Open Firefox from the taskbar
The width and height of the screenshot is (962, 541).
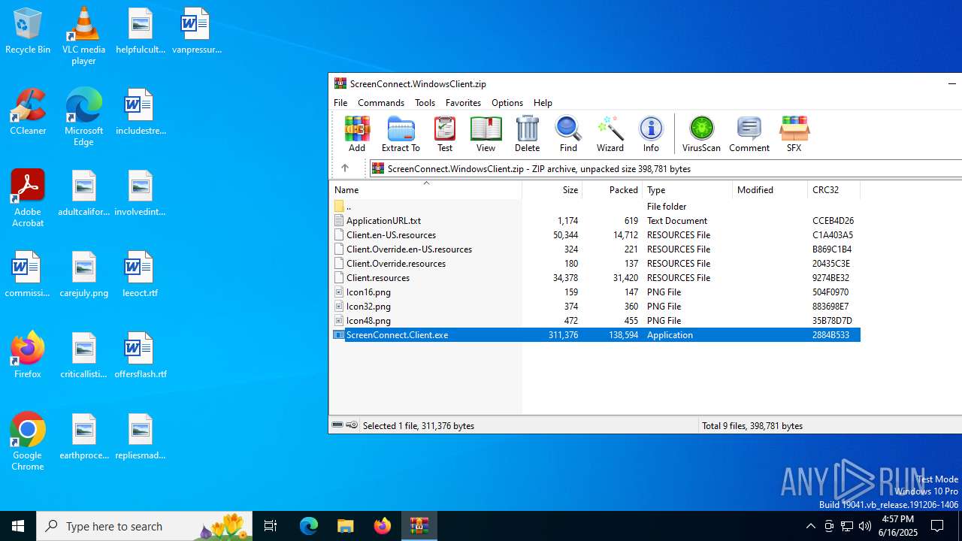382,526
